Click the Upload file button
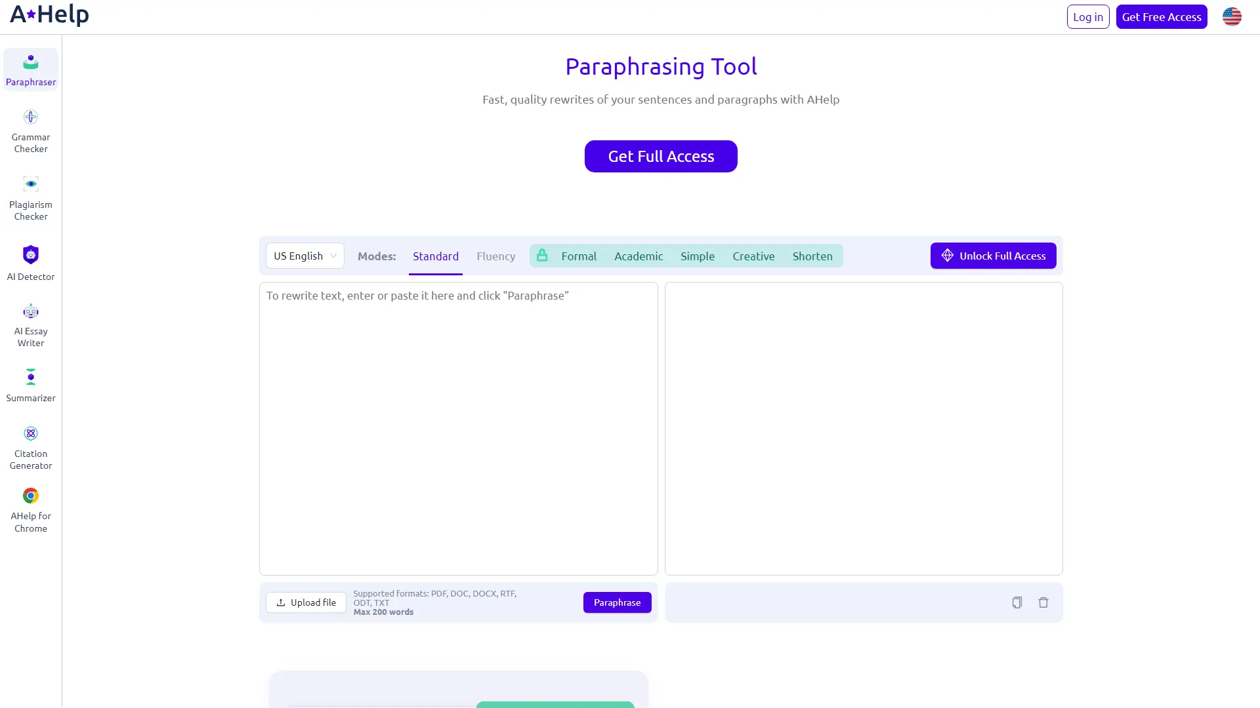Viewport: 1260px width, 708px height. [306, 602]
